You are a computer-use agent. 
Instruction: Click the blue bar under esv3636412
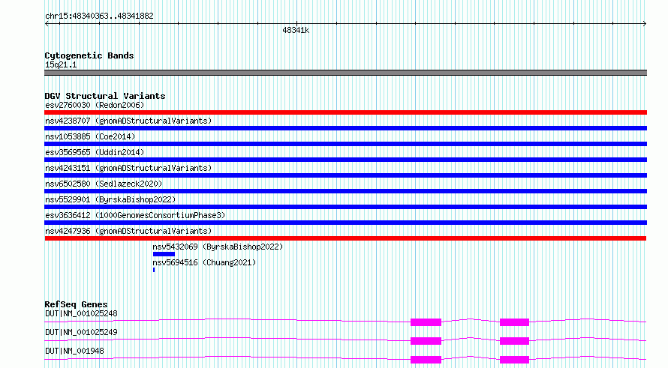tap(345, 223)
